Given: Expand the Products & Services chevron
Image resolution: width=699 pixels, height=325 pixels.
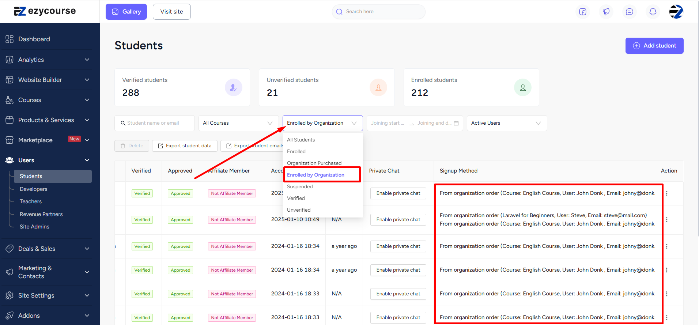Looking at the screenshot, I should [x=87, y=120].
